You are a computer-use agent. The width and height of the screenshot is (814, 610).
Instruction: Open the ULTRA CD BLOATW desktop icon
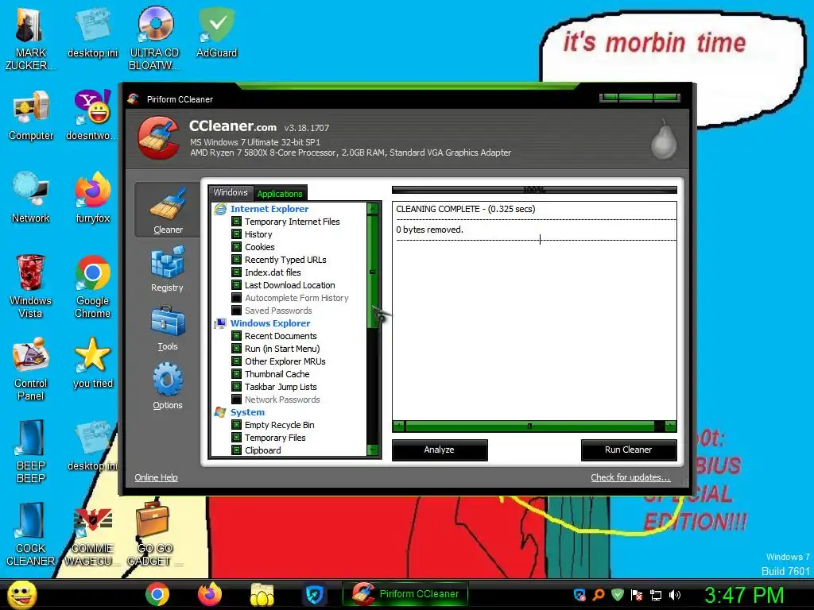155,37
